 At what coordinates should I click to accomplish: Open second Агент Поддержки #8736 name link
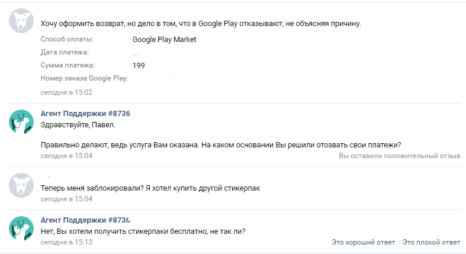click(85, 220)
